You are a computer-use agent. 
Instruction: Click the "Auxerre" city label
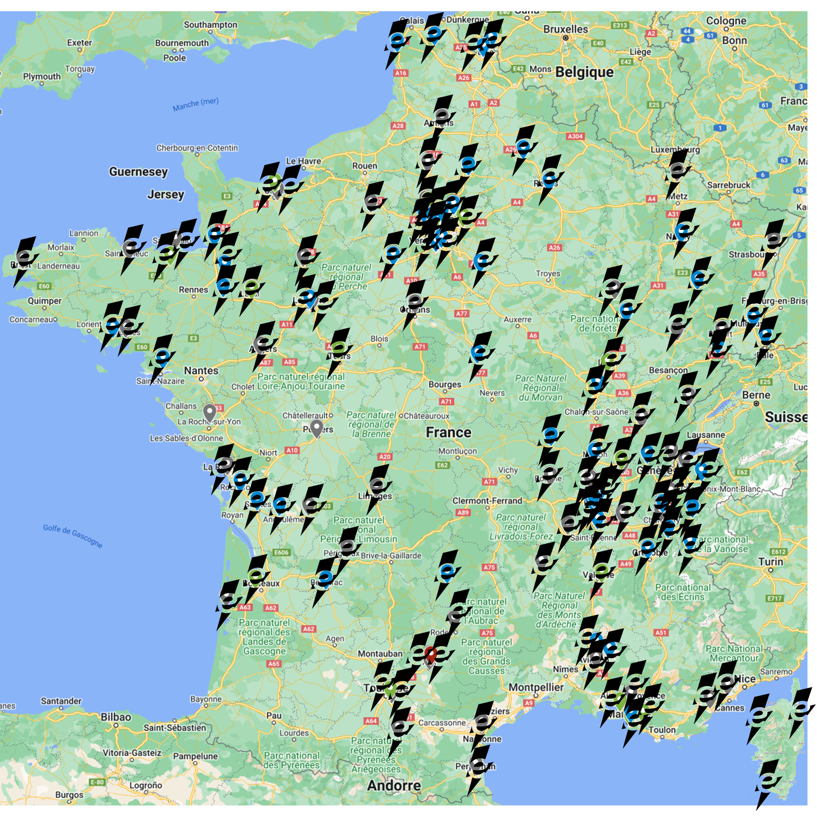click(518, 320)
